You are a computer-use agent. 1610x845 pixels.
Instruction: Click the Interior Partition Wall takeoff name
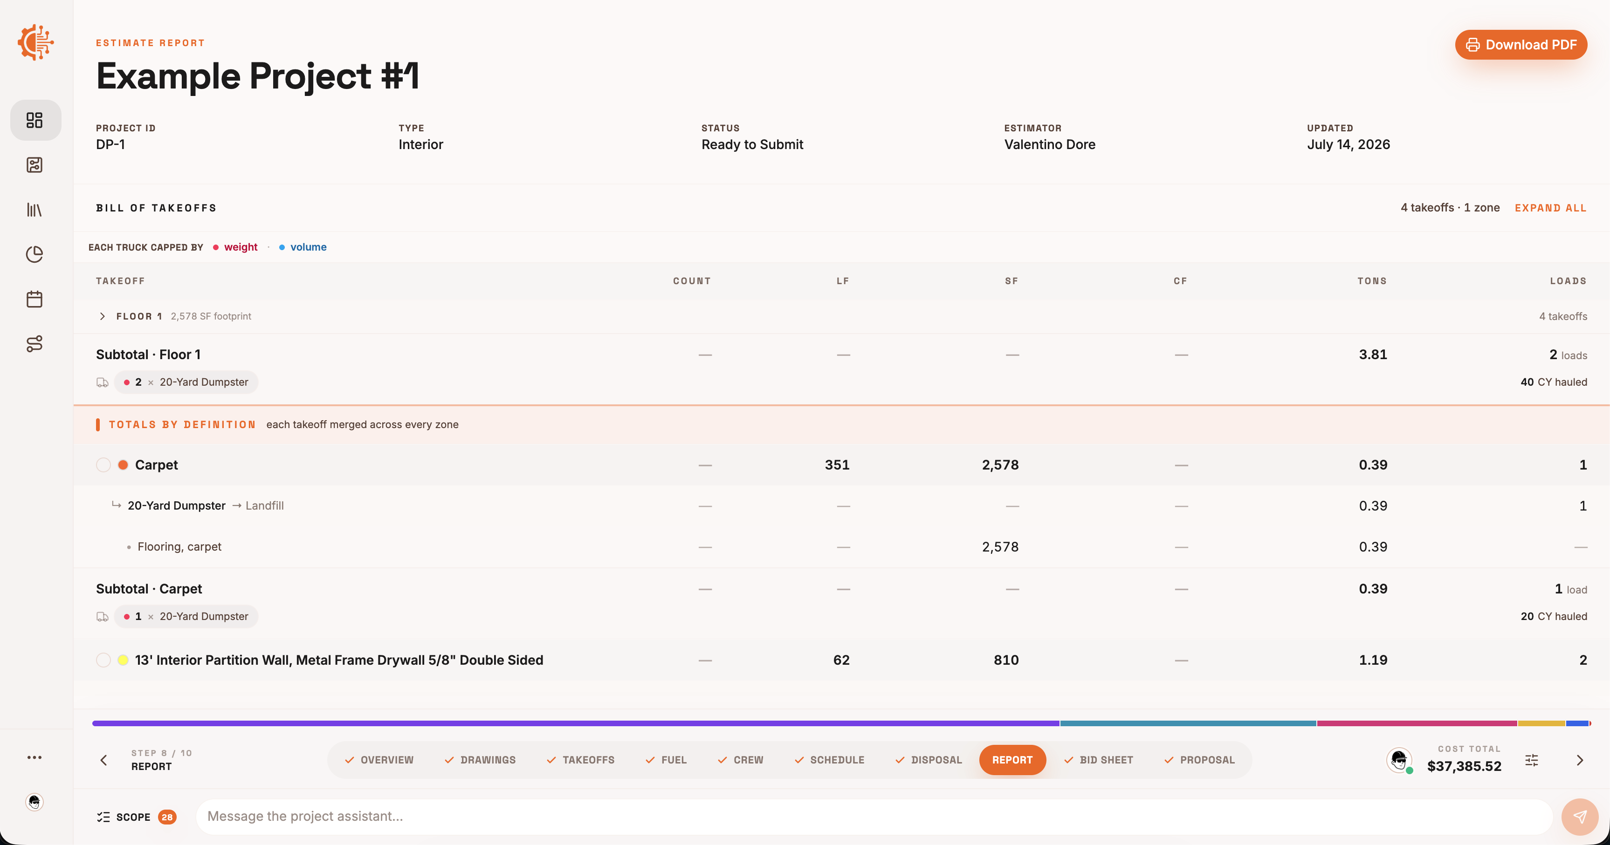tap(339, 660)
